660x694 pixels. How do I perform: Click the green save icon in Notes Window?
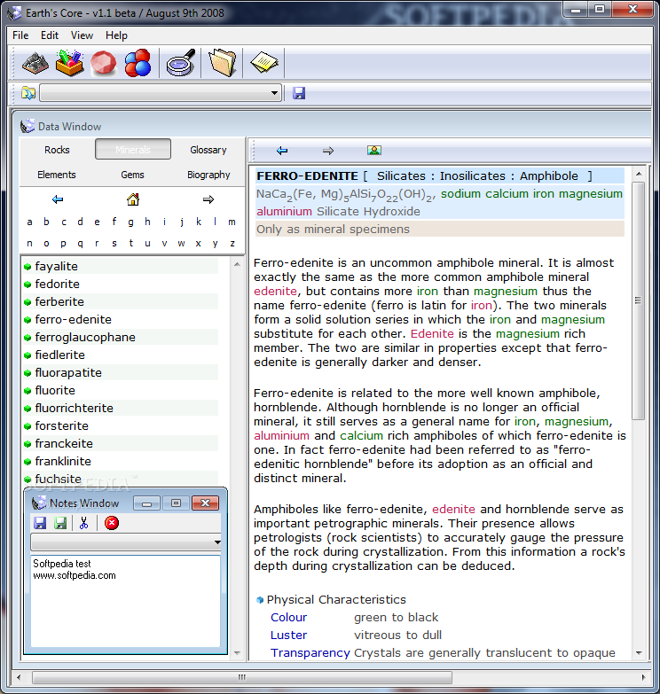click(x=60, y=523)
